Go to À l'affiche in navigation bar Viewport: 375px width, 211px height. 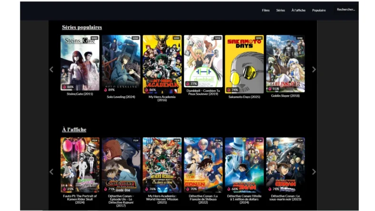point(298,10)
